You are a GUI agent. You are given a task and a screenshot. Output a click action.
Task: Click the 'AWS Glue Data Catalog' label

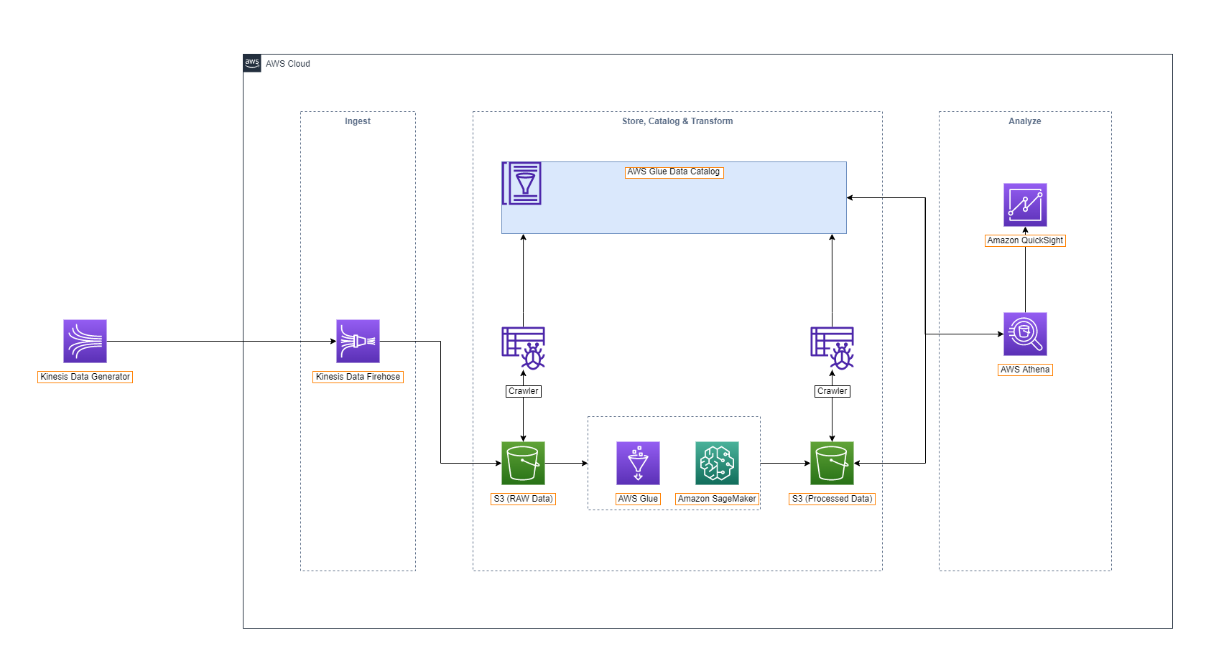tap(674, 172)
